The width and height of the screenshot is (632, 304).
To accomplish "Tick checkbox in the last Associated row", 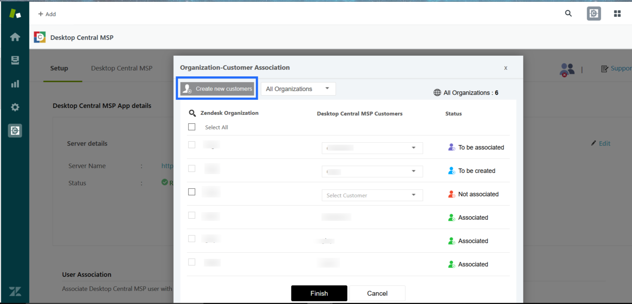I will click(x=192, y=262).
